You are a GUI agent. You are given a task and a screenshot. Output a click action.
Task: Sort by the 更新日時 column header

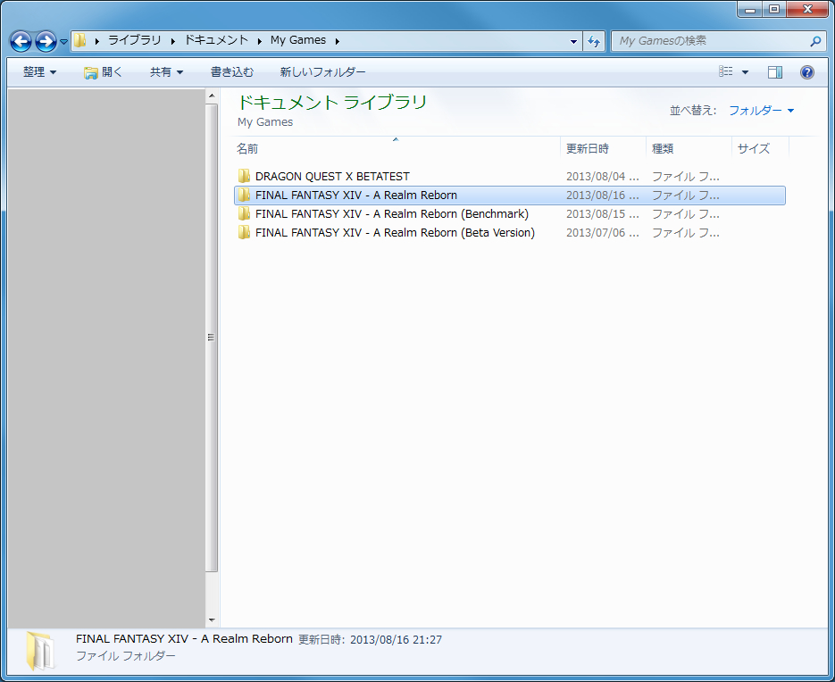click(604, 148)
